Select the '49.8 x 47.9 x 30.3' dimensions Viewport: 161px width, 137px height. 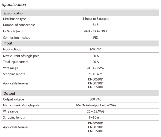pyautogui.click(x=96, y=31)
